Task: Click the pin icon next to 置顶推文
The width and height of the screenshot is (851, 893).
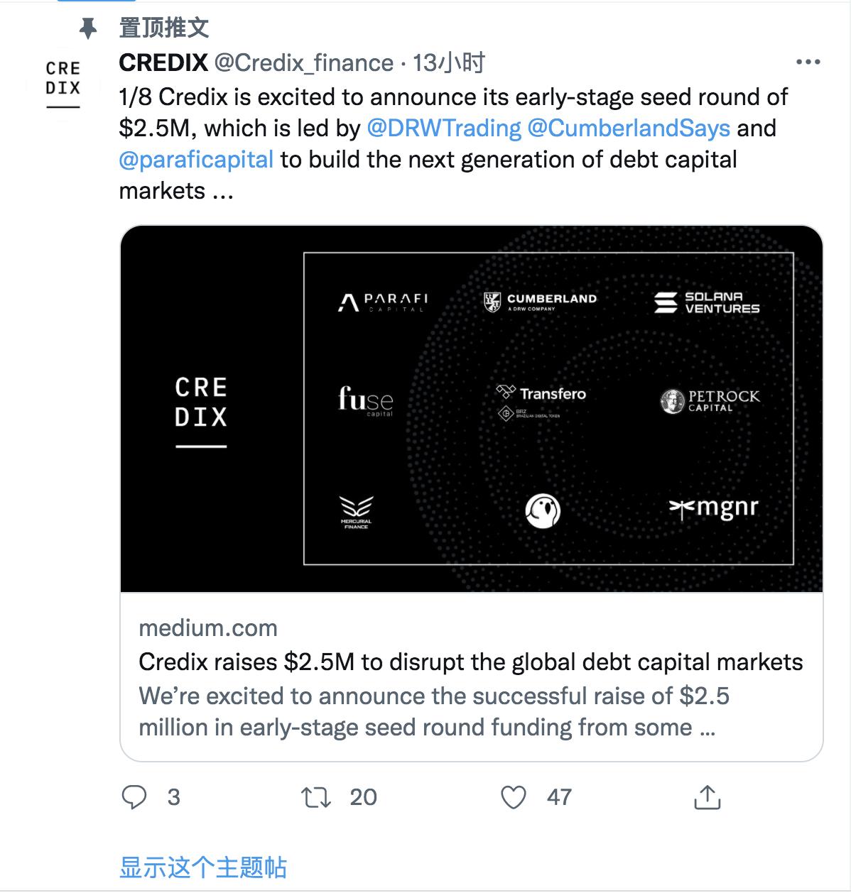Action: click(89, 28)
